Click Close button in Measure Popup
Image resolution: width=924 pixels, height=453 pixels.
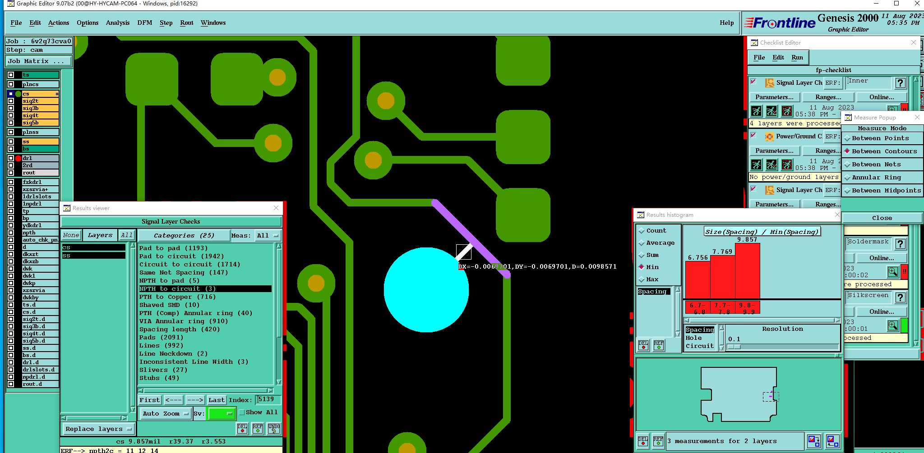tap(882, 218)
